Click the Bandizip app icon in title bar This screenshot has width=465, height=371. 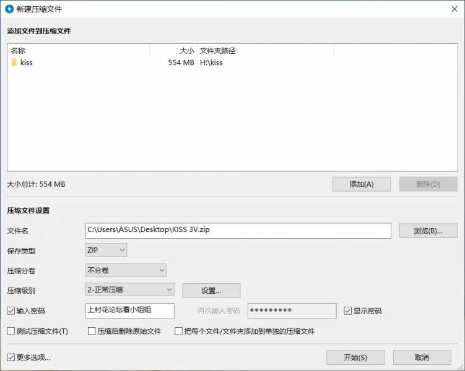click(9, 9)
